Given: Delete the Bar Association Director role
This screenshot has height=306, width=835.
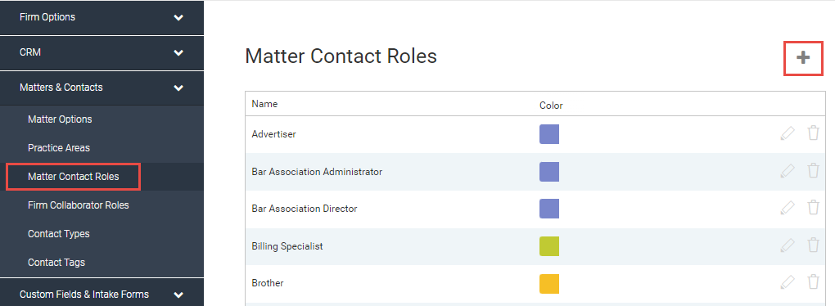Looking at the screenshot, I should tap(813, 208).
